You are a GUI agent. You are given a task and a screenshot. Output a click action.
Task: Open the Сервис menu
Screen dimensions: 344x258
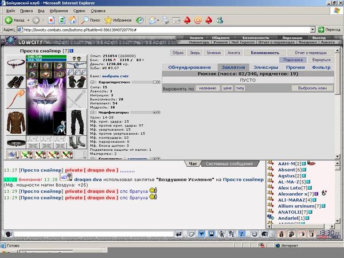79,11
